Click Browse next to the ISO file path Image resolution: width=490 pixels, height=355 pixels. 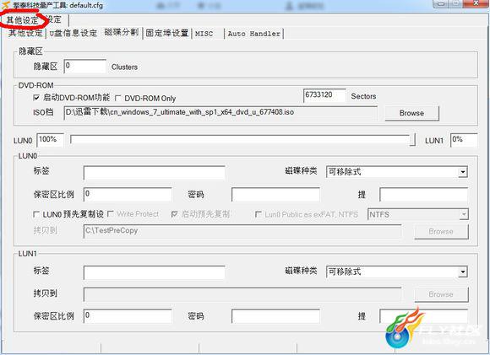(411, 113)
